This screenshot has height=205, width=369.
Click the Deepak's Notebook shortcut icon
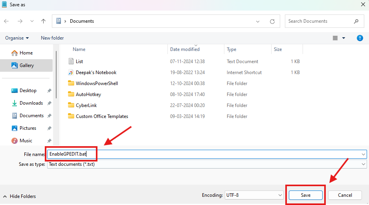click(71, 73)
